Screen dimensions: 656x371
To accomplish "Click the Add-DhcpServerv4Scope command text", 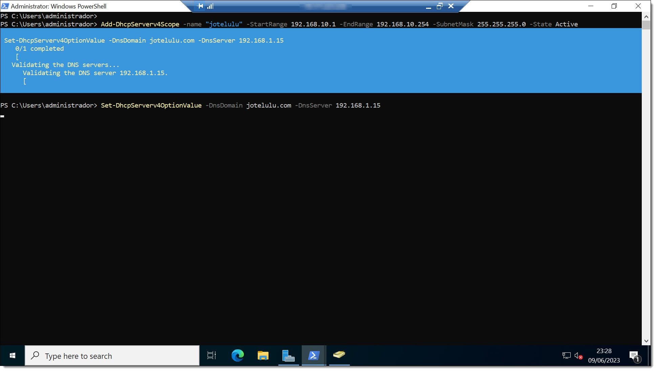I will point(140,24).
